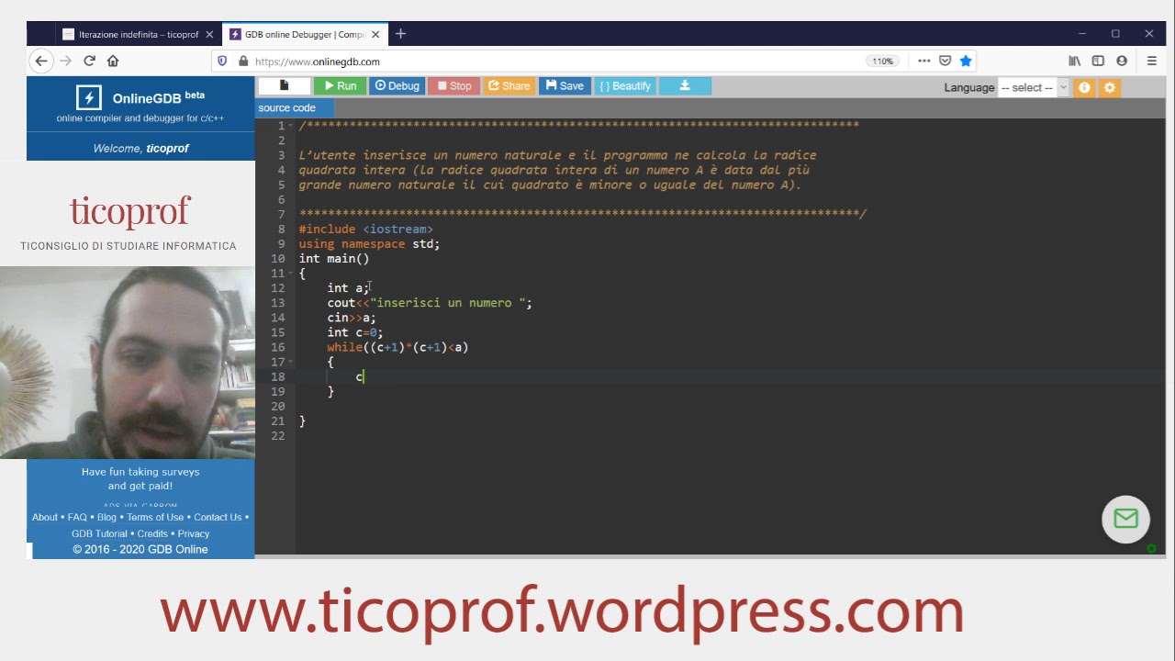Screen dimensions: 1175x661
Task: Open the Privacy footer link
Action: coord(194,533)
